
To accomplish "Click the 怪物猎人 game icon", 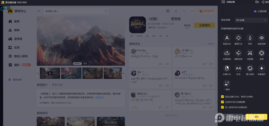I will [x=137, y=25].
